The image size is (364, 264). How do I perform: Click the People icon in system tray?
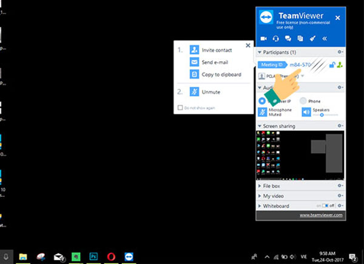pyautogui.click(x=254, y=257)
